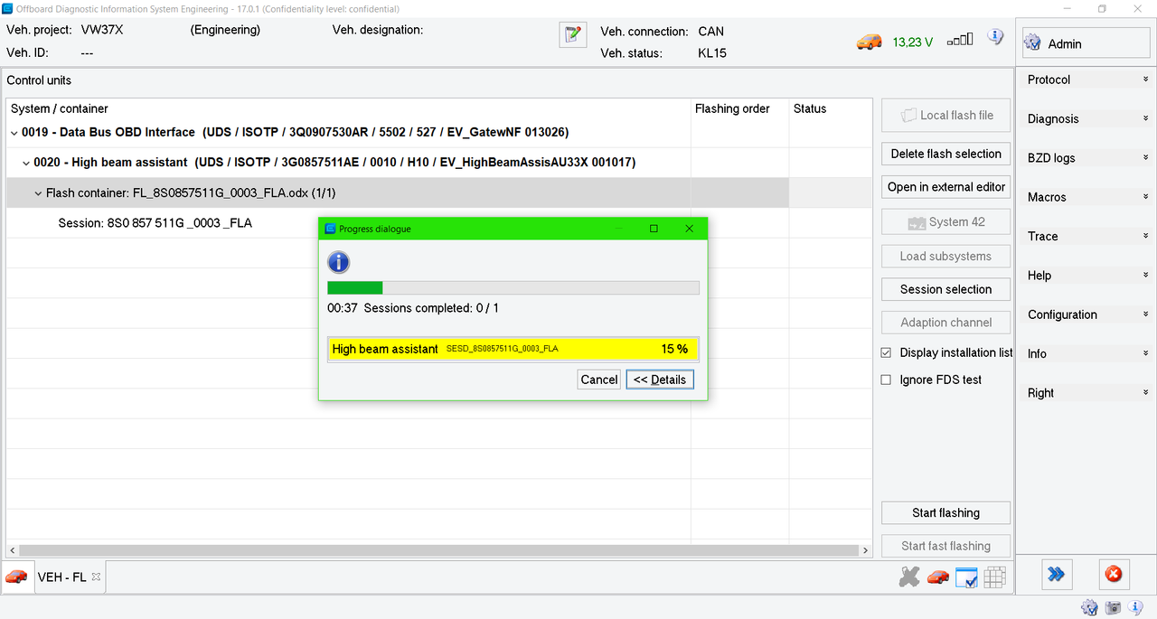Open the Admin user button
1157x619 pixels.
click(x=1086, y=43)
